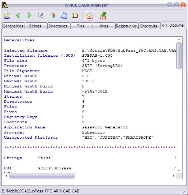
Task: Click the MSCE open folder icon
Action: coord(90,15)
